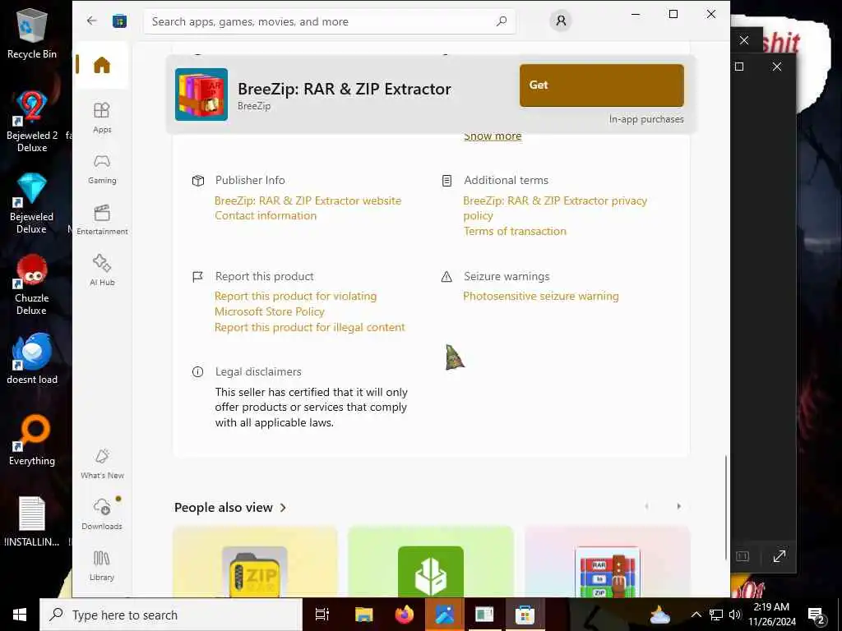Select the !INSTALLIN text file on desktop

click(32, 522)
